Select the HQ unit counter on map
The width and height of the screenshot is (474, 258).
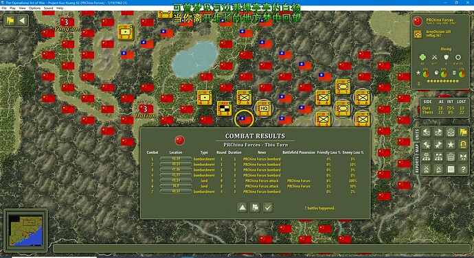[264, 108]
